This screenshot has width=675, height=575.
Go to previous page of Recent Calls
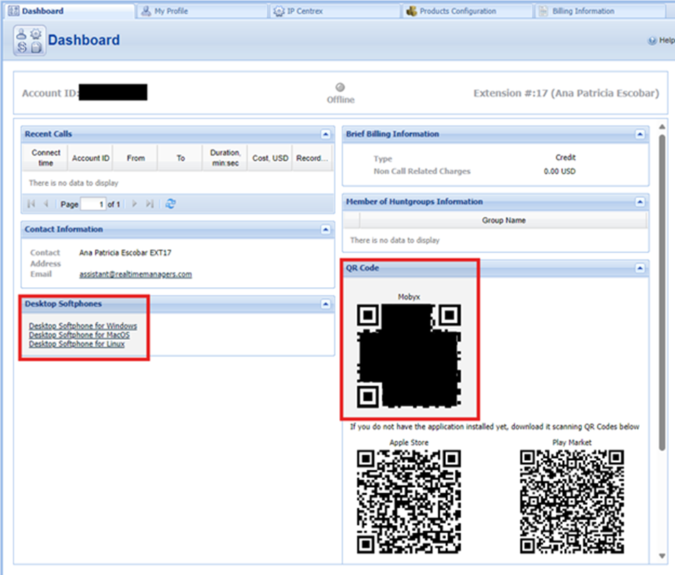click(x=46, y=204)
